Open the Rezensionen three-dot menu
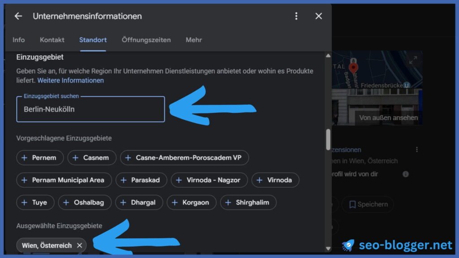459x258 pixels. (417, 150)
